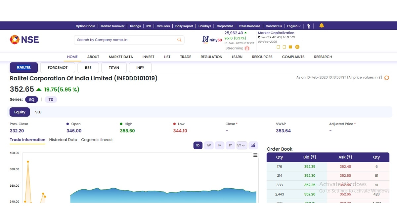Switch to the Historical Data tab
Viewport: 397px width, 223px height.
point(63,140)
